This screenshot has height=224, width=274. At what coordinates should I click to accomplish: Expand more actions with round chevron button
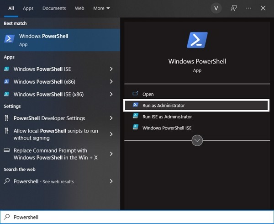197,140
